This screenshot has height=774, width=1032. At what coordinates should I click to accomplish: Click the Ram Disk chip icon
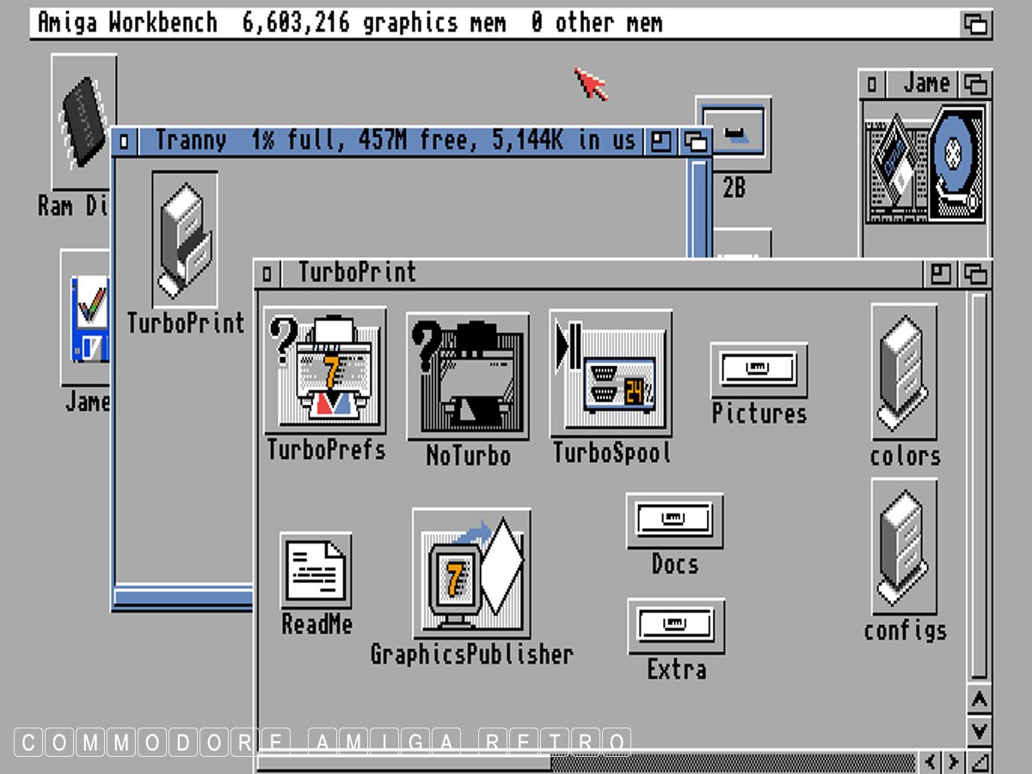[x=83, y=120]
